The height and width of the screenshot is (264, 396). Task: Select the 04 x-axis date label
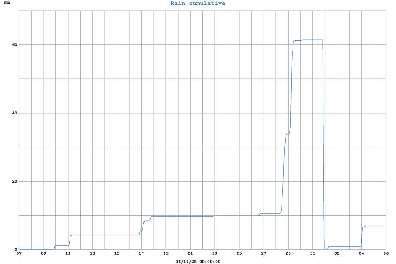(x=361, y=254)
